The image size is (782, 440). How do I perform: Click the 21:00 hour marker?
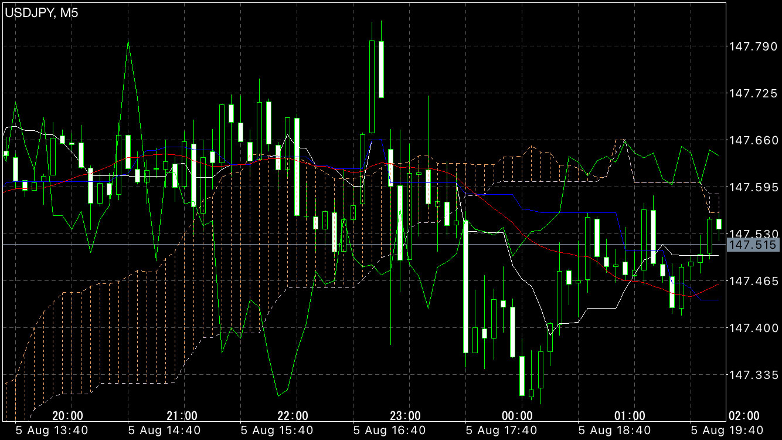(182, 416)
